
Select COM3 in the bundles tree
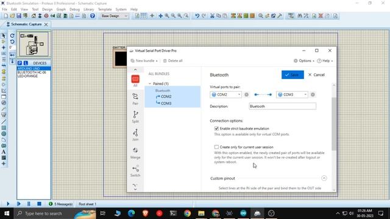(x=166, y=103)
